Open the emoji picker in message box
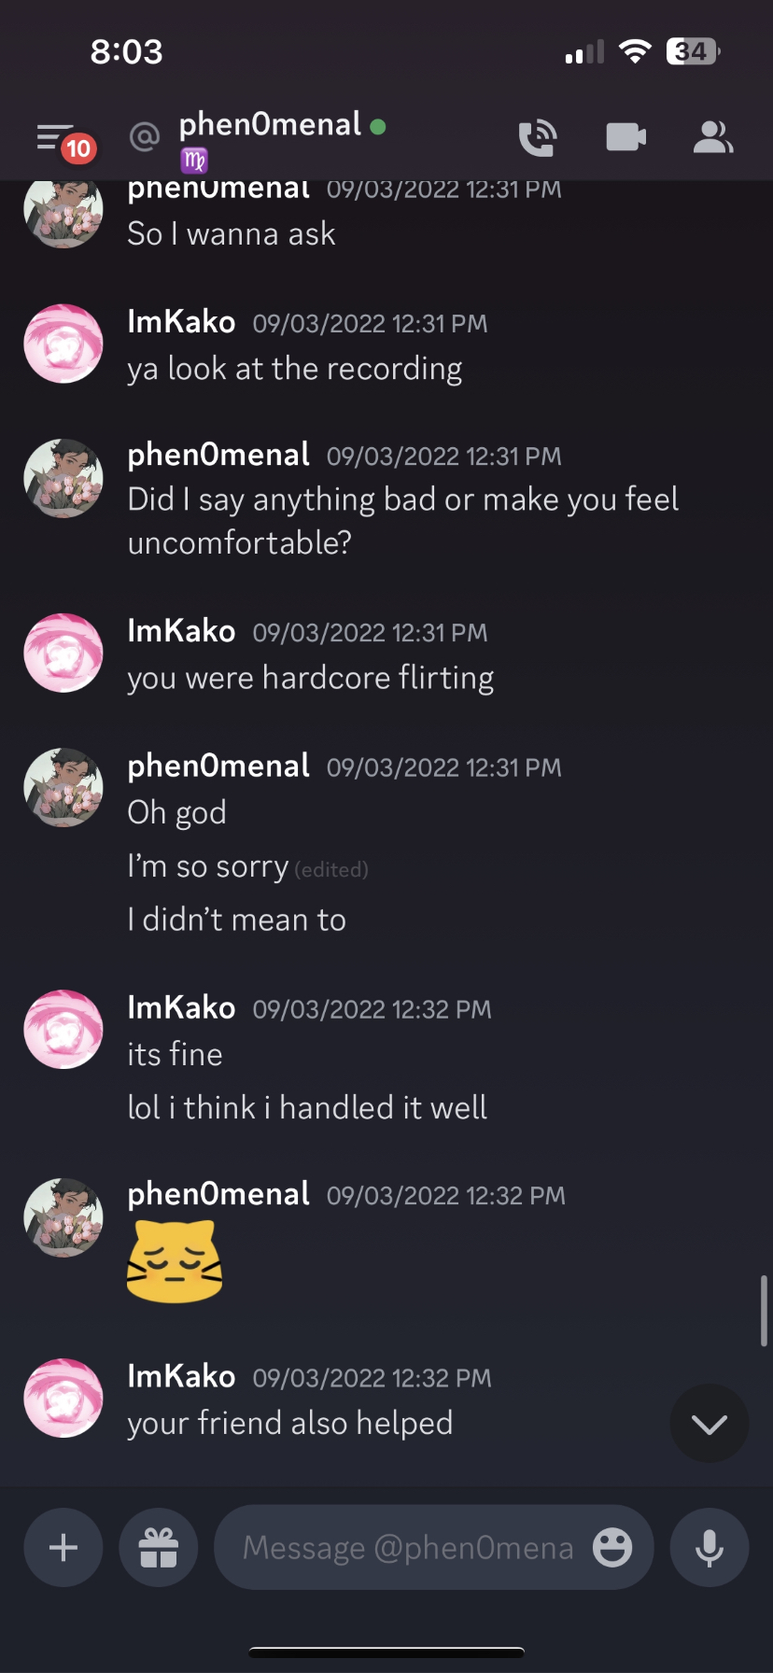This screenshot has height=1673, width=773. pyautogui.click(x=612, y=1548)
